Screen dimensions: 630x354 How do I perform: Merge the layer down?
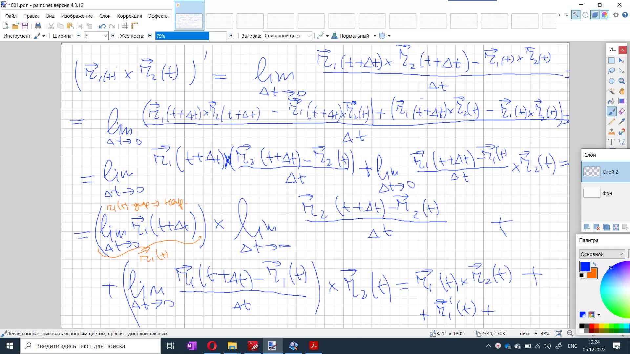pos(616,227)
